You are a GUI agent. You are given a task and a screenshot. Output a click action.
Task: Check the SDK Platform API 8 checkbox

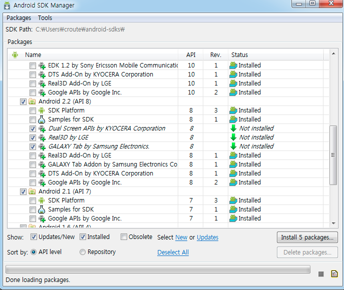click(33, 110)
